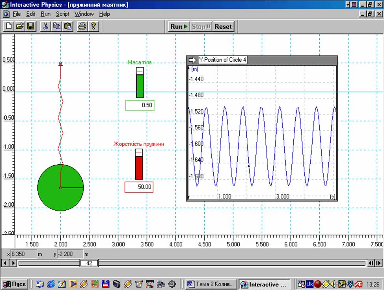Click the x coordinate field showing 6.350
This screenshot has height=290, width=384.
(x=24, y=254)
